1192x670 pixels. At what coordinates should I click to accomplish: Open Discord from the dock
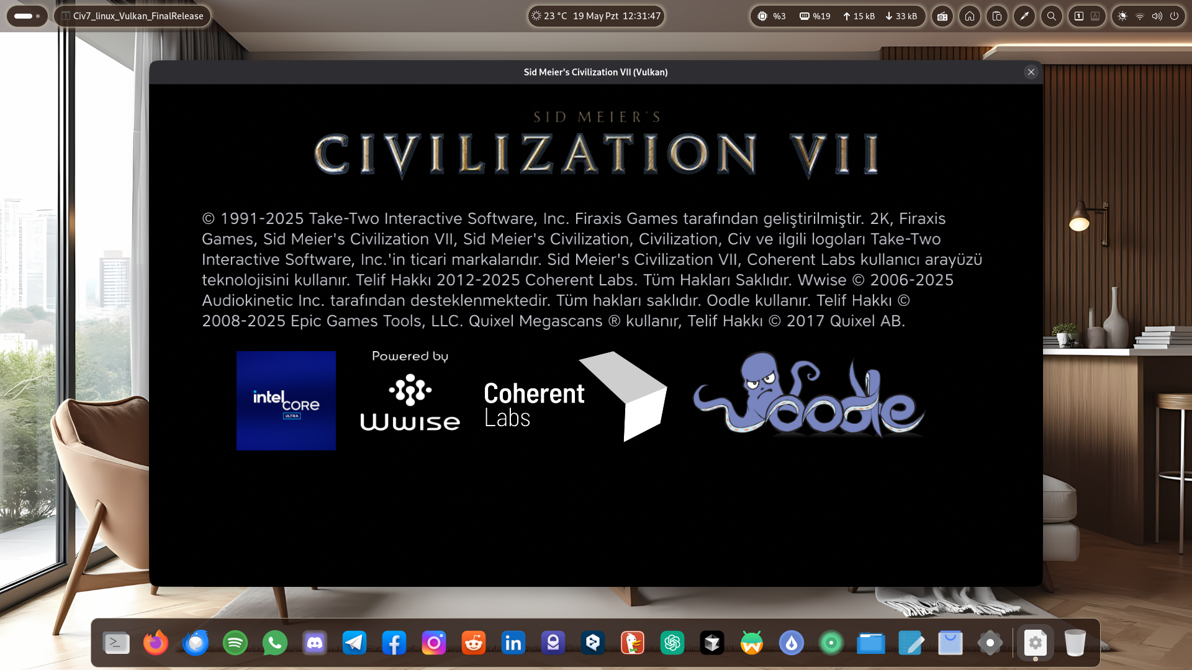pos(315,643)
